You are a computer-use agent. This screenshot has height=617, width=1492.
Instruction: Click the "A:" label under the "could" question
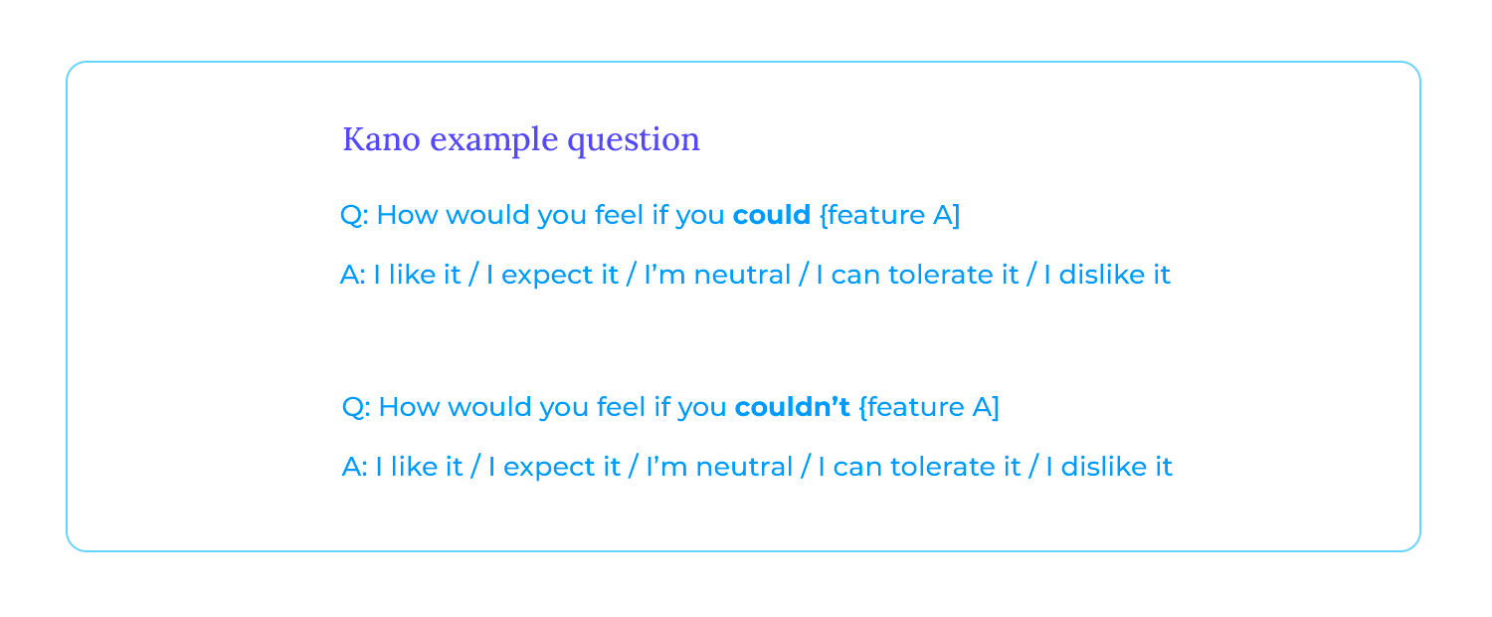tap(353, 275)
